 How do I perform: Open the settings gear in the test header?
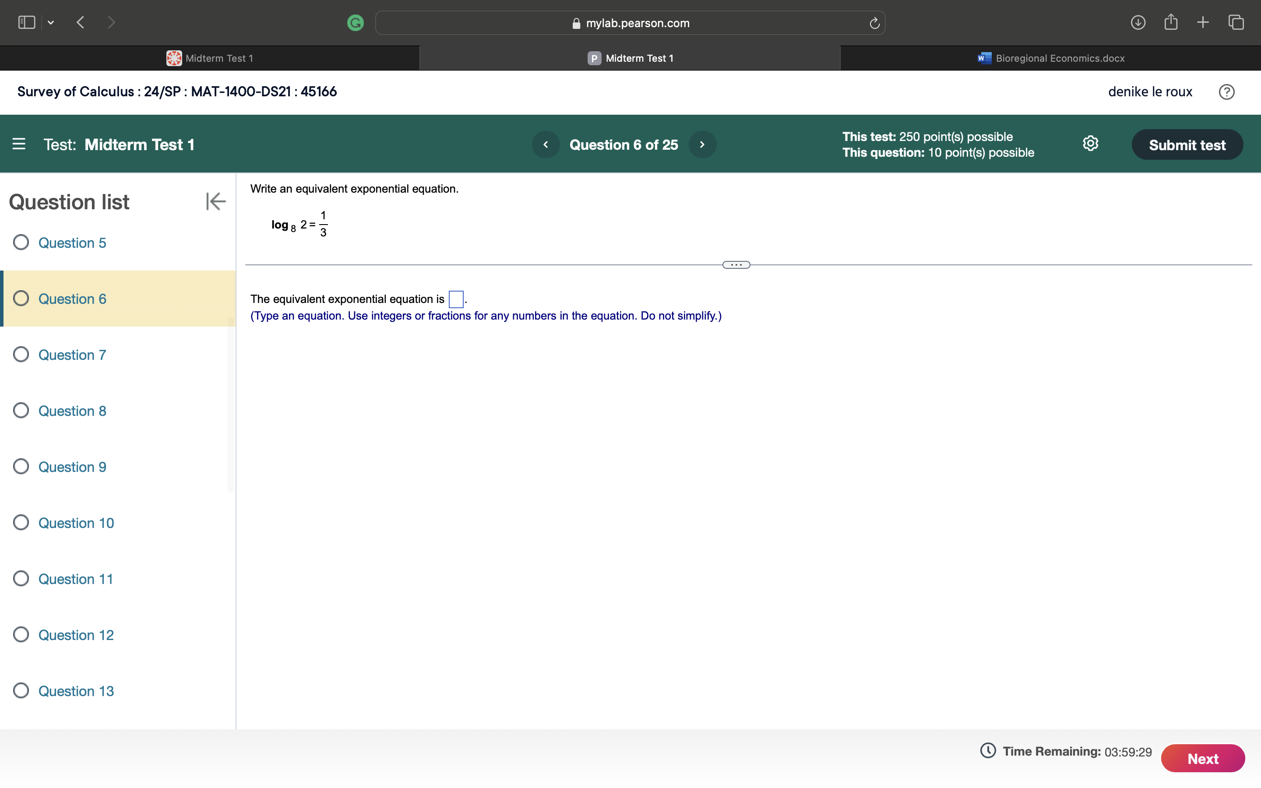(1090, 144)
